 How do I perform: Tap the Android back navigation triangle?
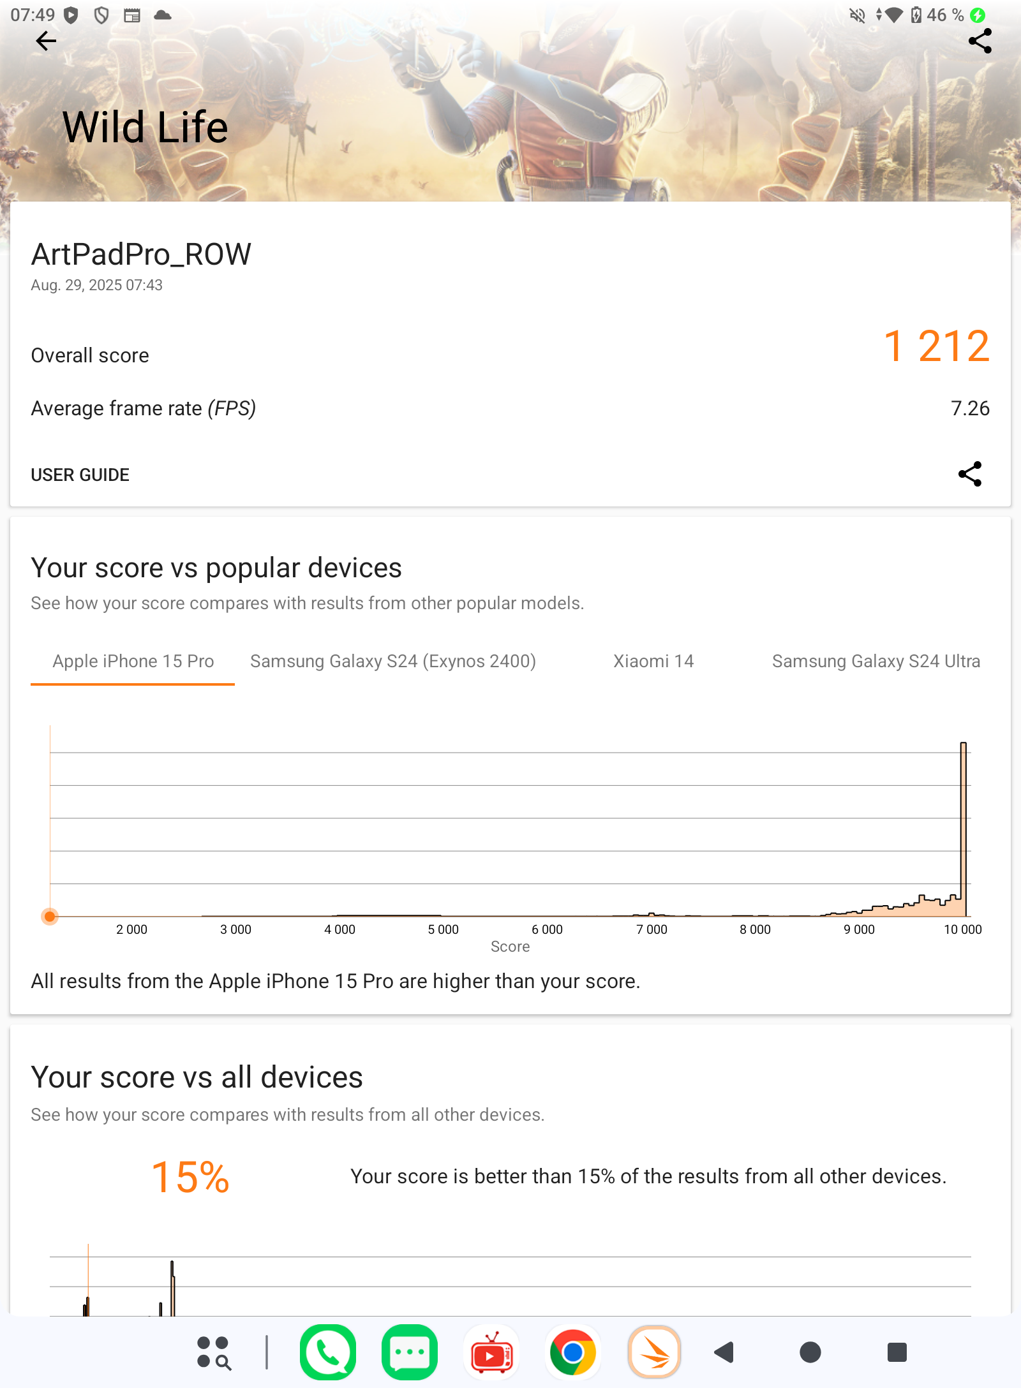pyautogui.click(x=724, y=1352)
